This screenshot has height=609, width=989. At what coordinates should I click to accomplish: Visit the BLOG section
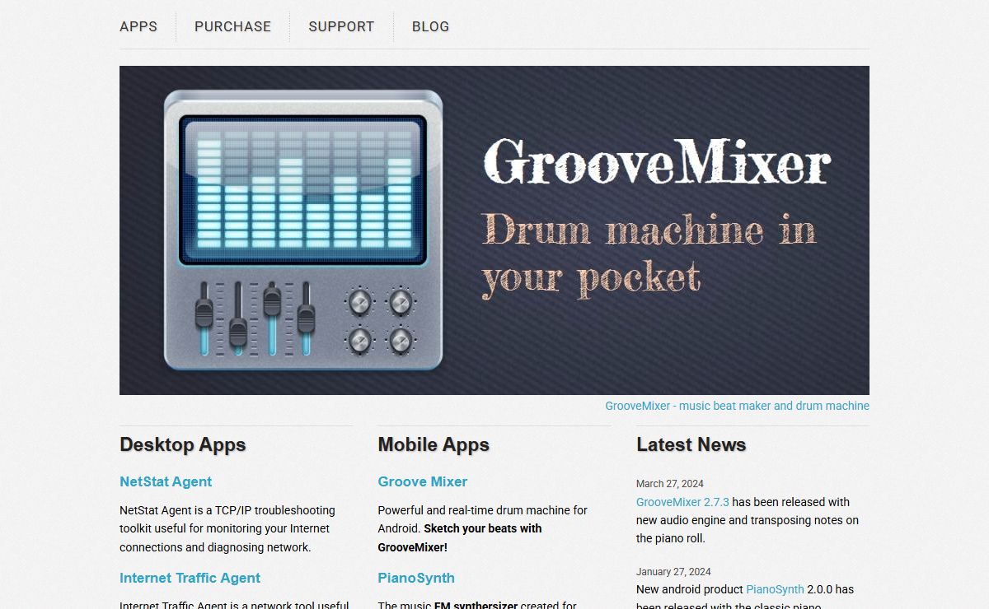(430, 26)
